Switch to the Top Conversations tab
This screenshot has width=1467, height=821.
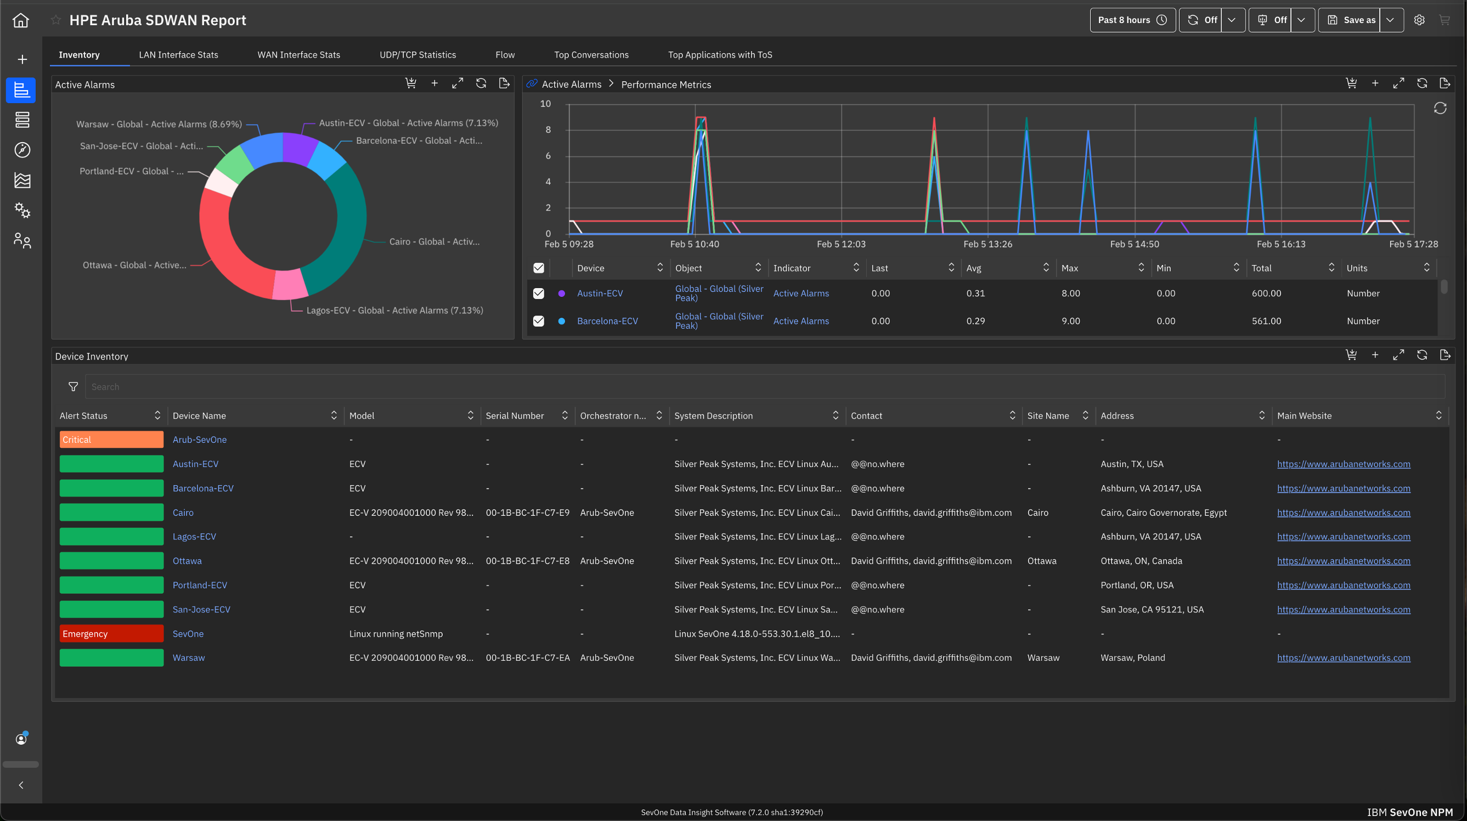click(591, 54)
